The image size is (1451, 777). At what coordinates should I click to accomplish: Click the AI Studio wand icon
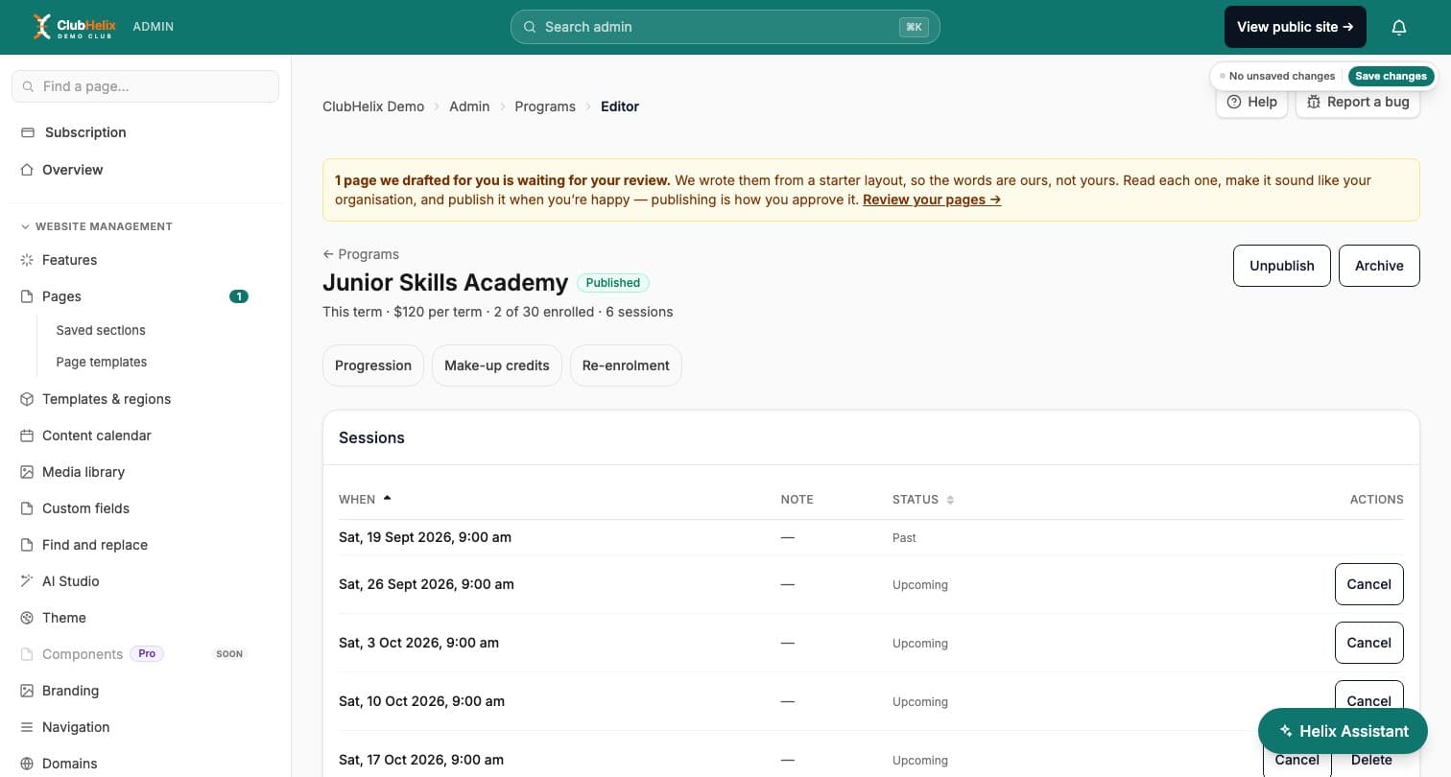coord(27,581)
